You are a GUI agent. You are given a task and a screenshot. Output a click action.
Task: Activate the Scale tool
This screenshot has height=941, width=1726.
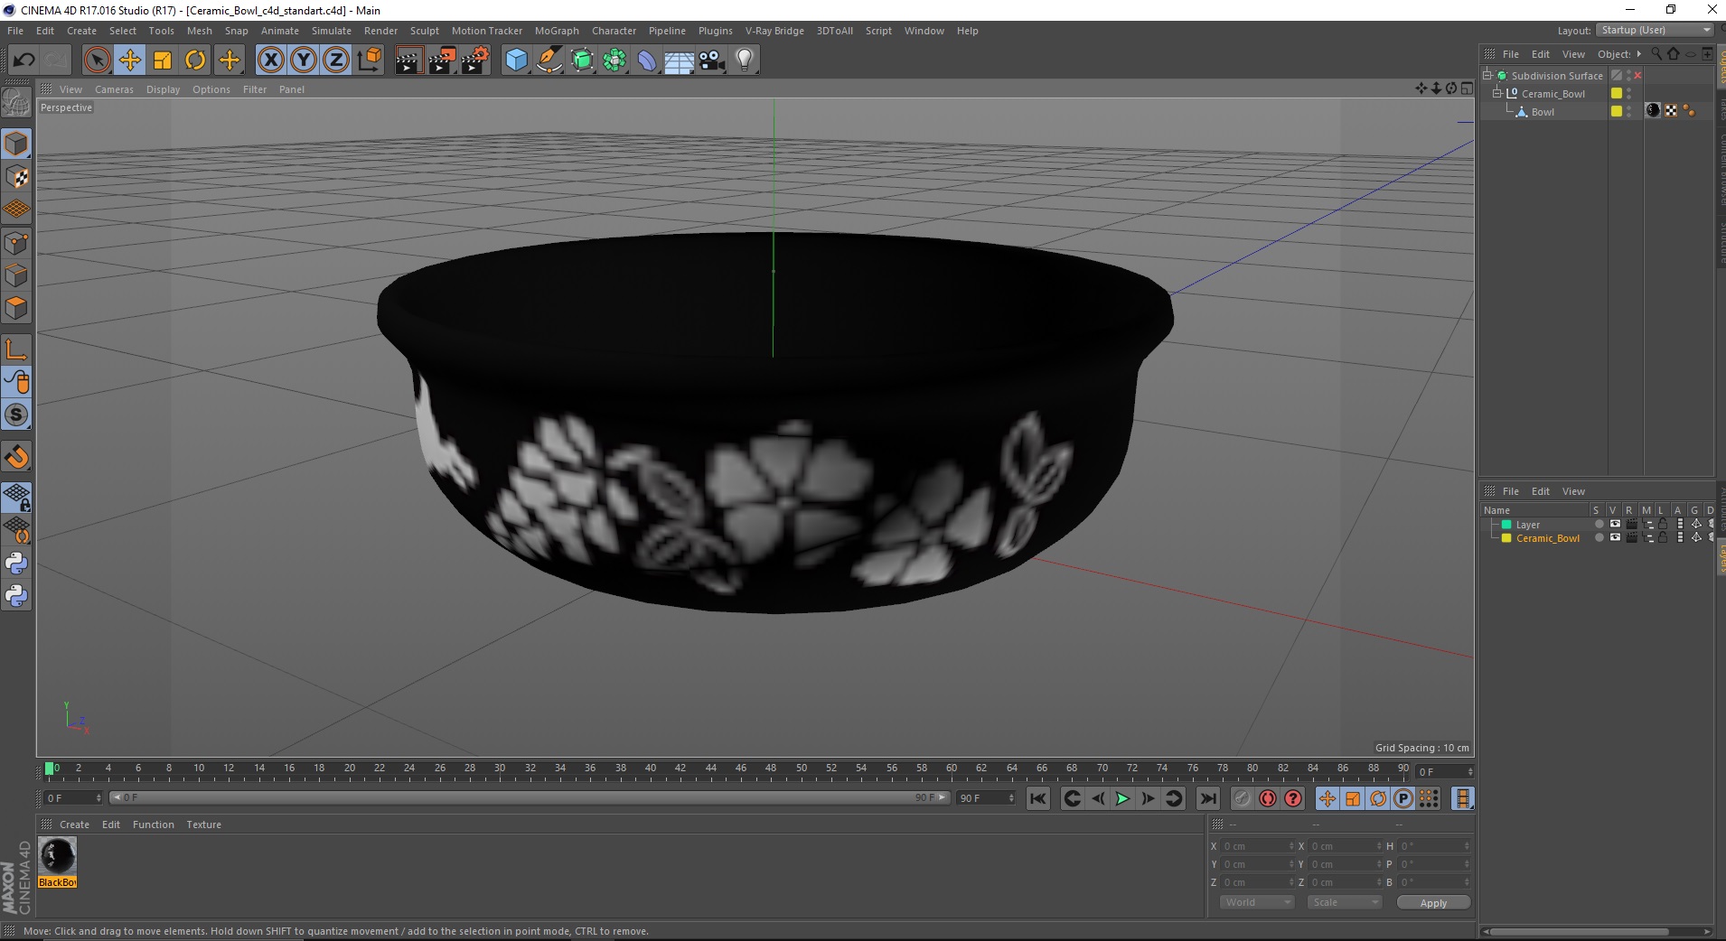click(163, 61)
